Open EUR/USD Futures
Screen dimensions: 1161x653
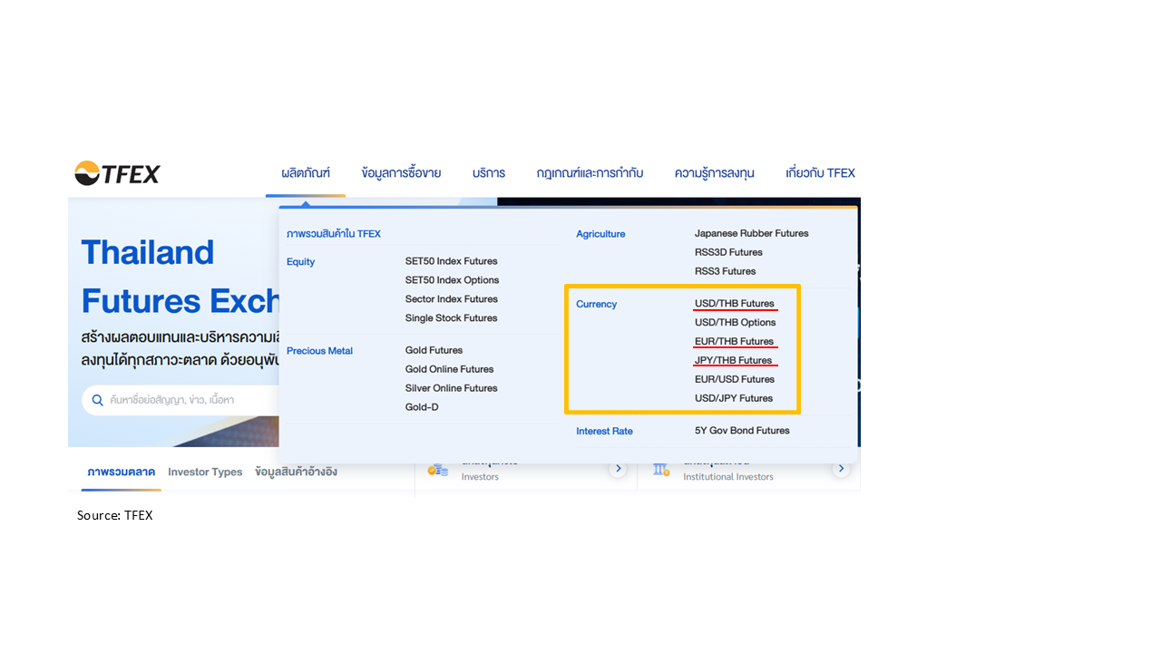click(735, 380)
